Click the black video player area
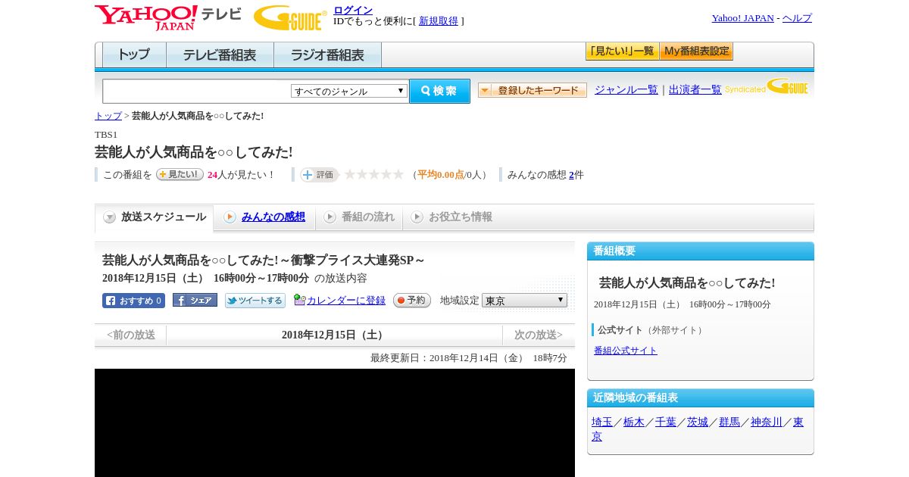This screenshot has height=477, width=909. click(x=335, y=422)
